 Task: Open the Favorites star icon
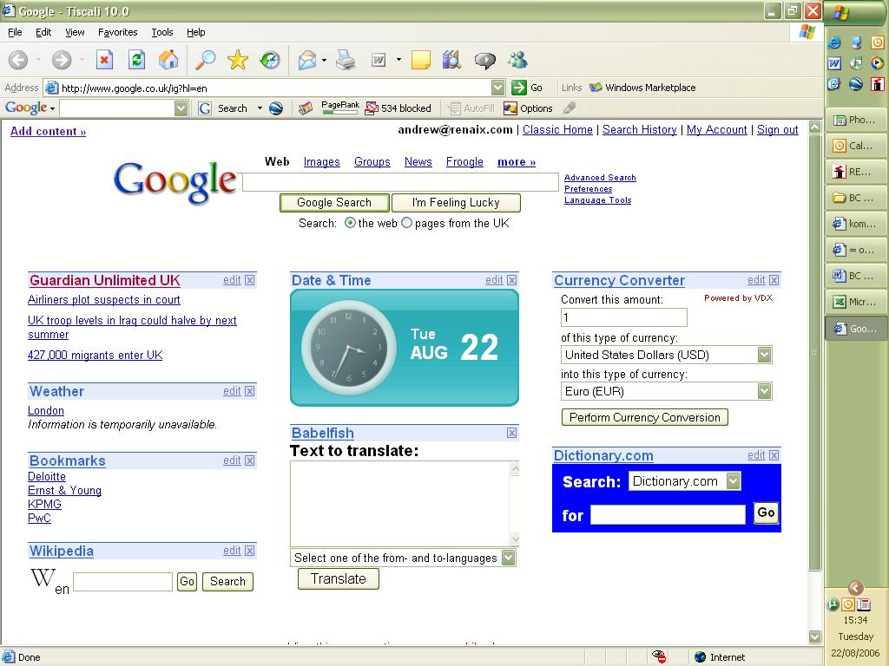(237, 60)
